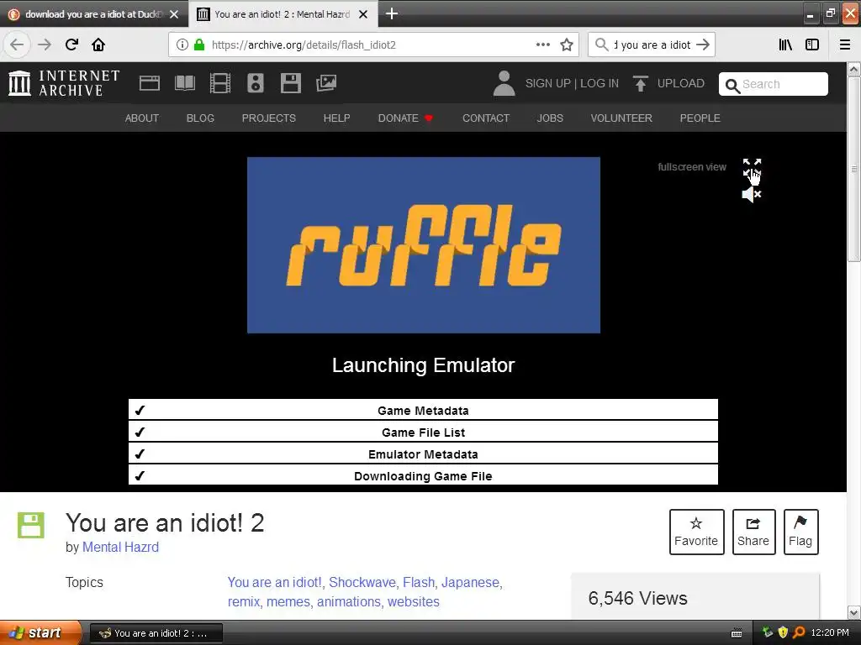Open the Flash topic link
861x645 pixels.
pos(419,582)
